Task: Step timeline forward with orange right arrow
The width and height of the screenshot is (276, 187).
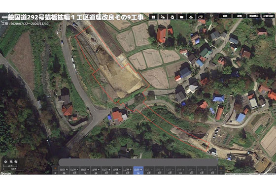Action: coord(221,168)
